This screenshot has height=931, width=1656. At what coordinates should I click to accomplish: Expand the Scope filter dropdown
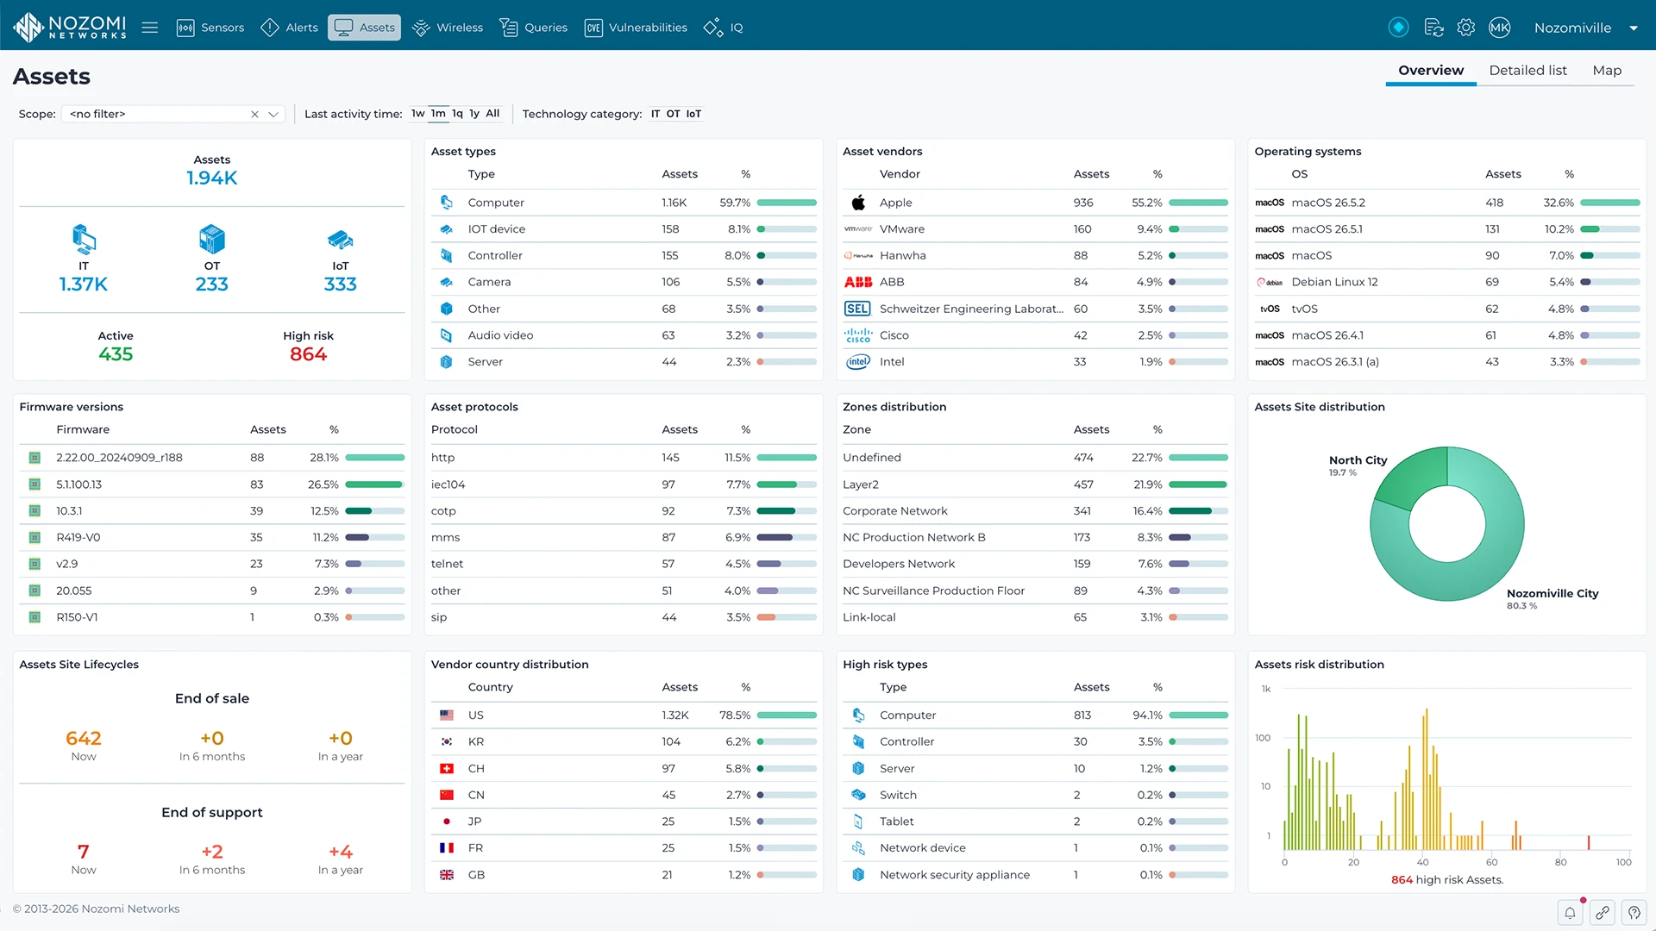point(273,114)
